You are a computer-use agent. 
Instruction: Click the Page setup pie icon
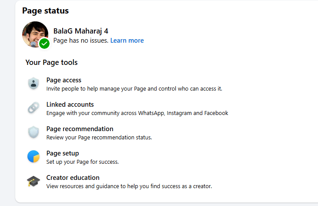coord(33,157)
